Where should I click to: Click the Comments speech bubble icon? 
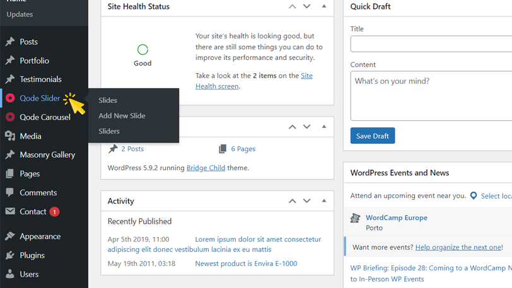10,193
